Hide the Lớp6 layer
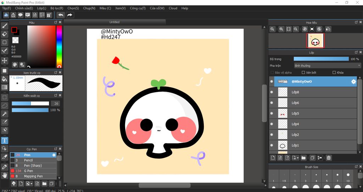 click(272, 103)
